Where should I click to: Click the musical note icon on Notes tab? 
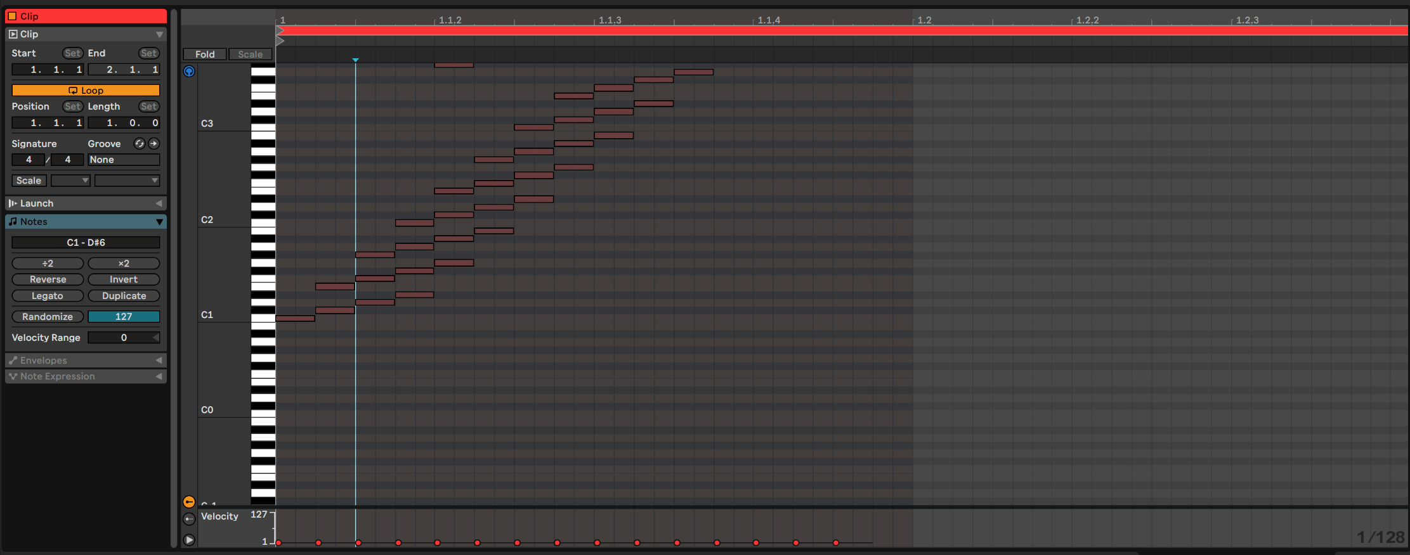coord(13,222)
